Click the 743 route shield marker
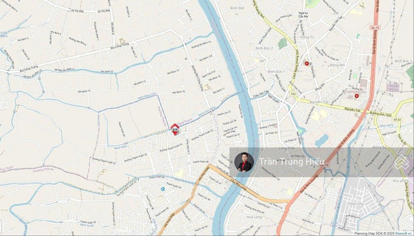 coord(293,94)
